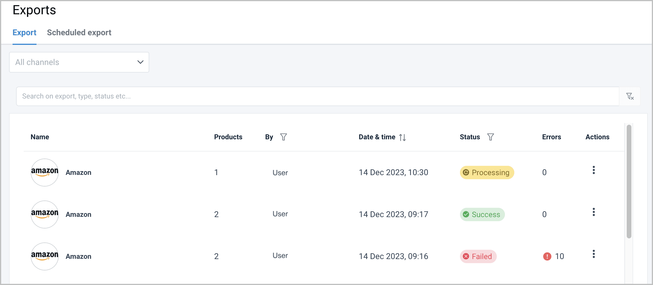Open actions menu for the Success export
Screen dimensions: 653x285
[594, 212]
